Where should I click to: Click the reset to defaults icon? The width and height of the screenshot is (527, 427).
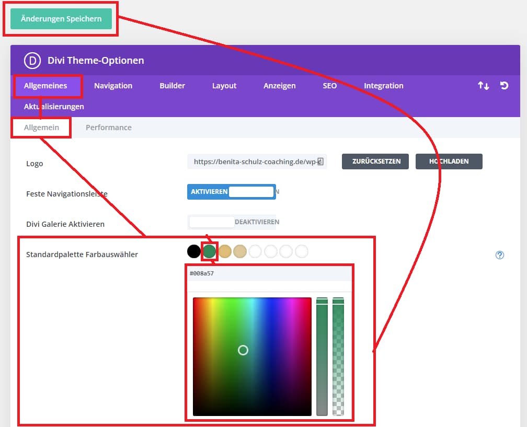[504, 86]
